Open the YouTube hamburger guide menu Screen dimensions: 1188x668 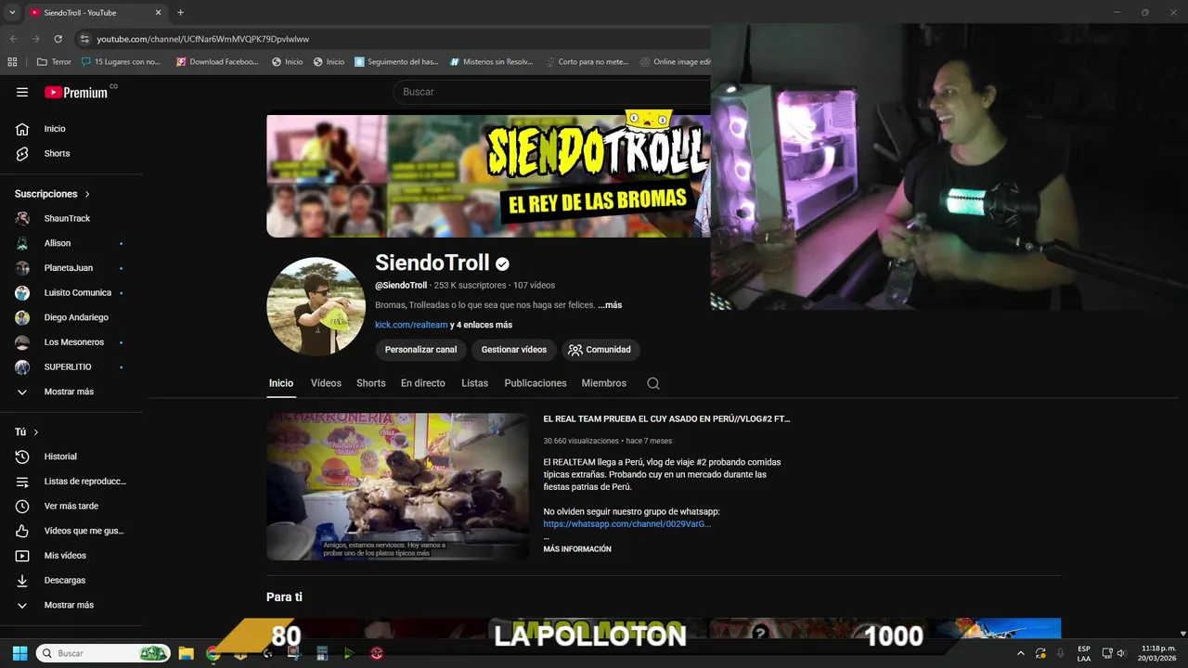(x=22, y=92)
